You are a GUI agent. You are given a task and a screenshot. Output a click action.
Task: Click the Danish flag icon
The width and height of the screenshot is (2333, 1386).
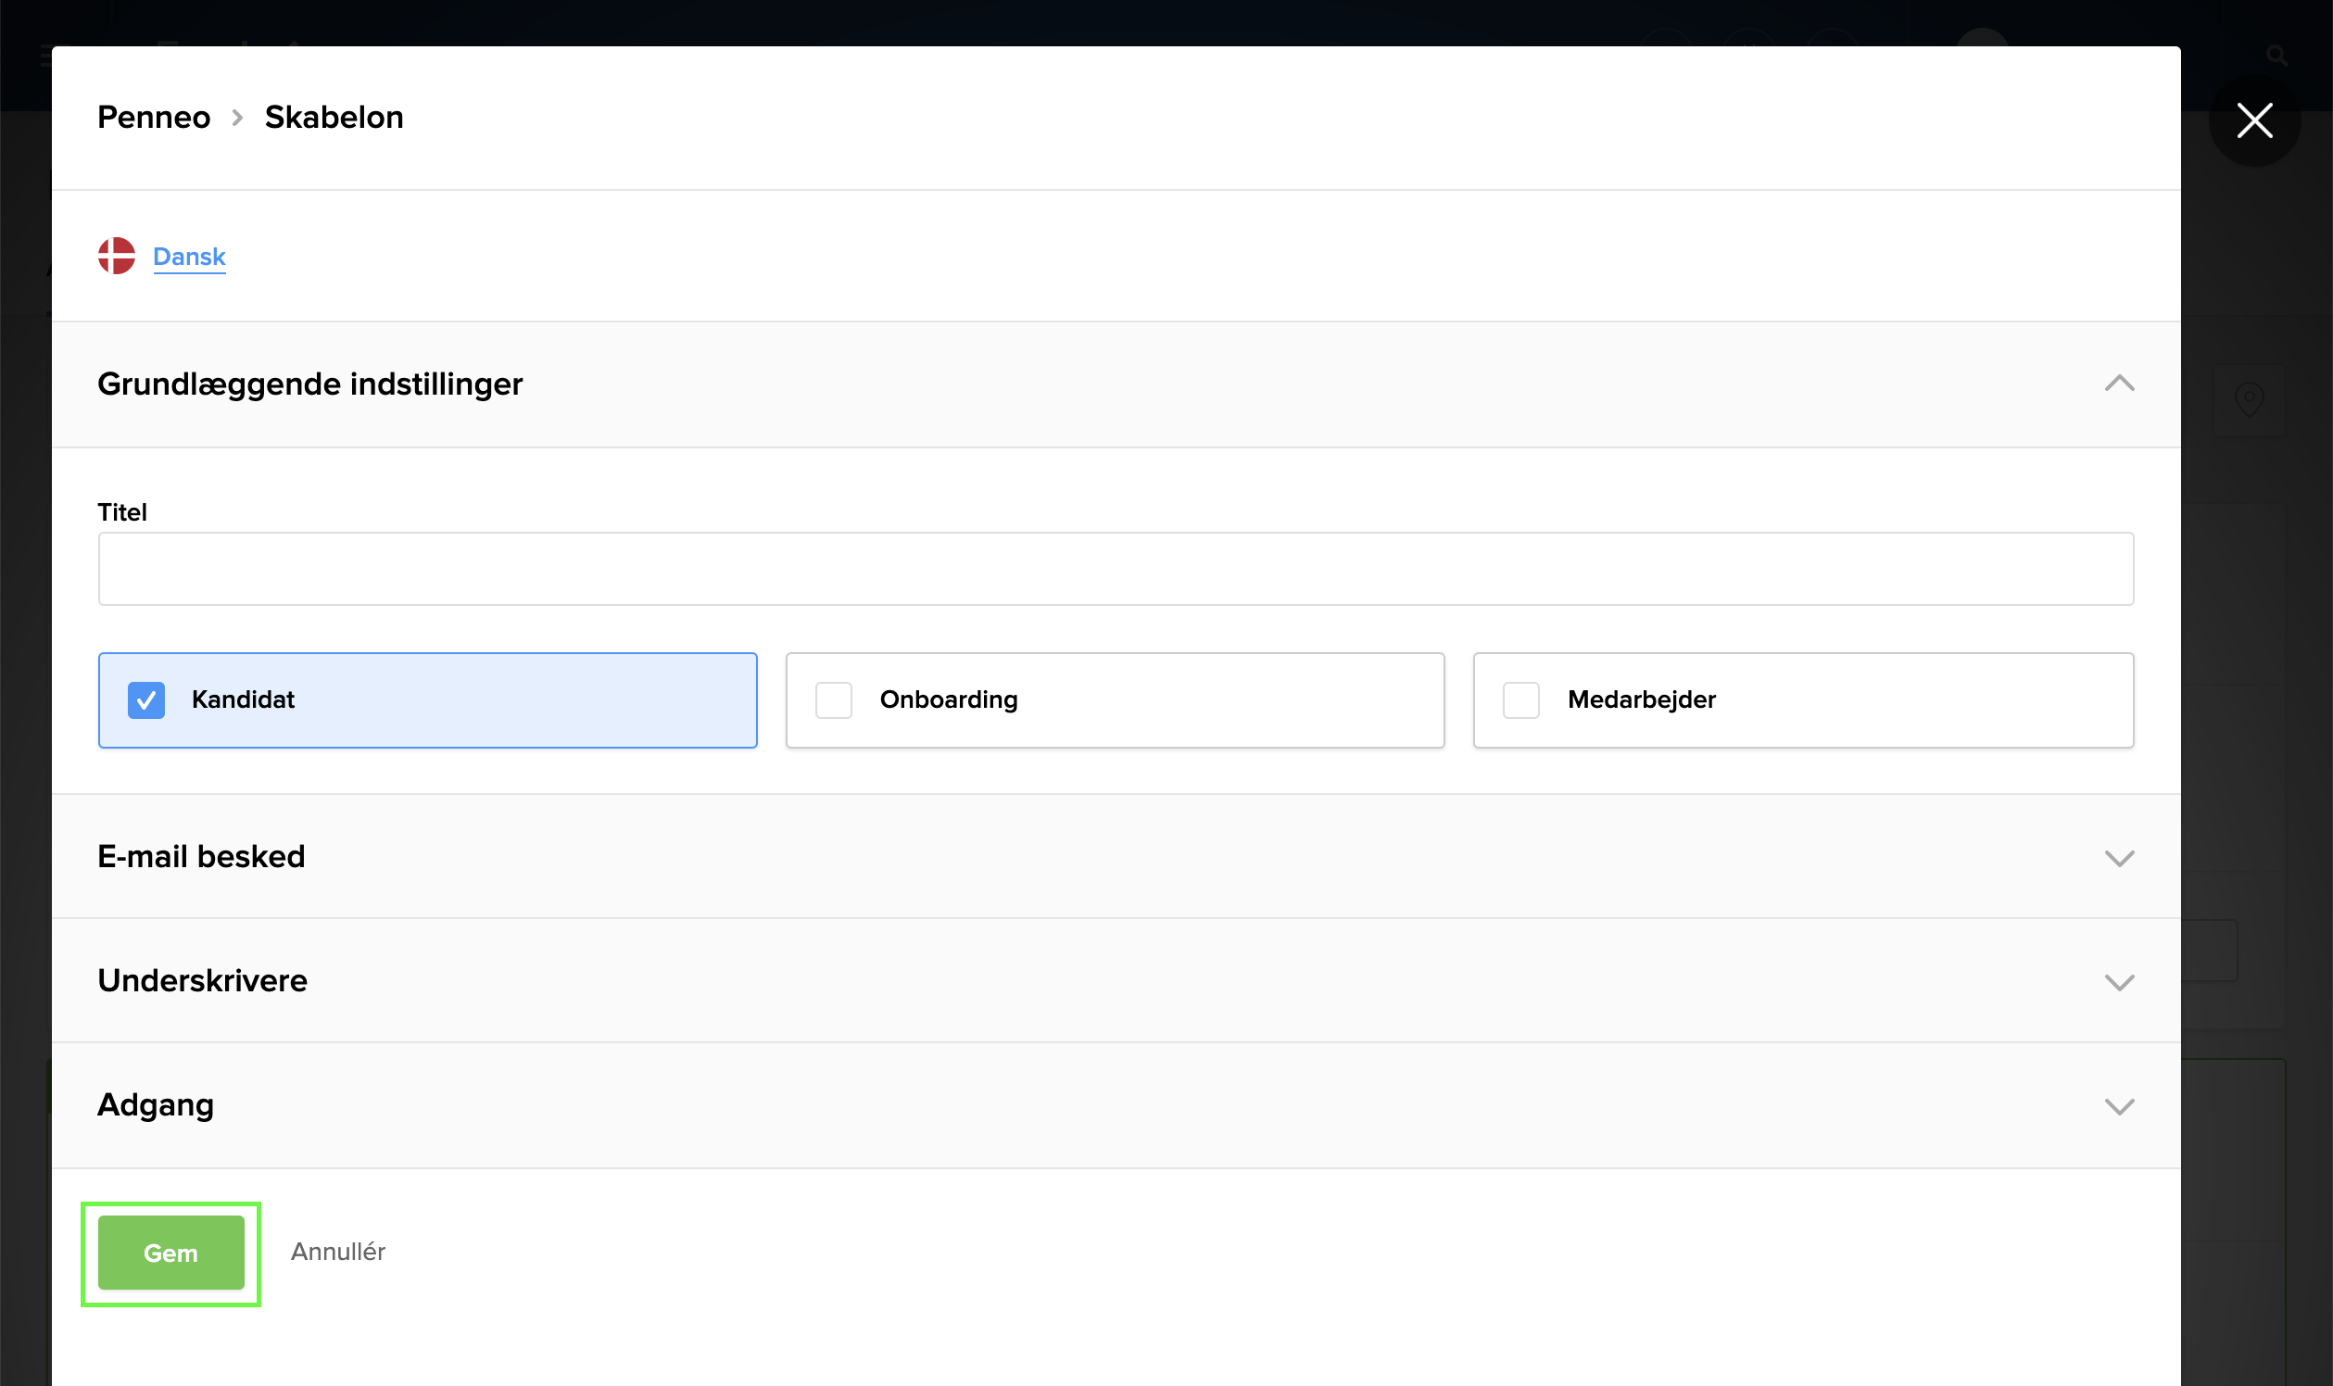116,255
